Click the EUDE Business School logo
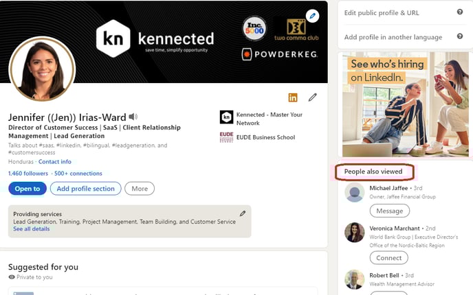The width and height of the screenshot is (473, 295). pyautogui.click(x=226, y=137)
